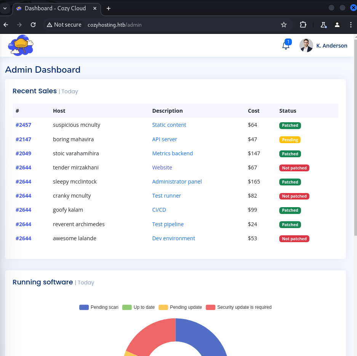Open the CI/CD link
357x356 pixels.
pyautogui.click(x=159, y=210)
